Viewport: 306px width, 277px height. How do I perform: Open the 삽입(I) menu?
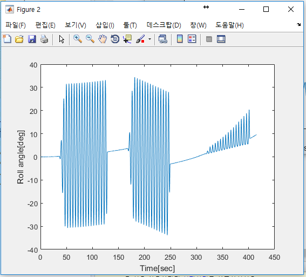[x=105, y=25]
